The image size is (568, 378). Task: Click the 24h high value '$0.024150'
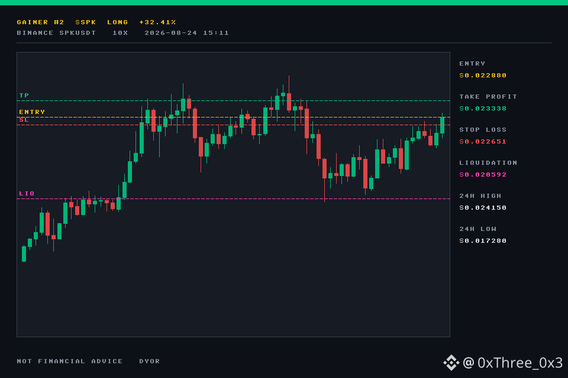[x=483, y=208]
